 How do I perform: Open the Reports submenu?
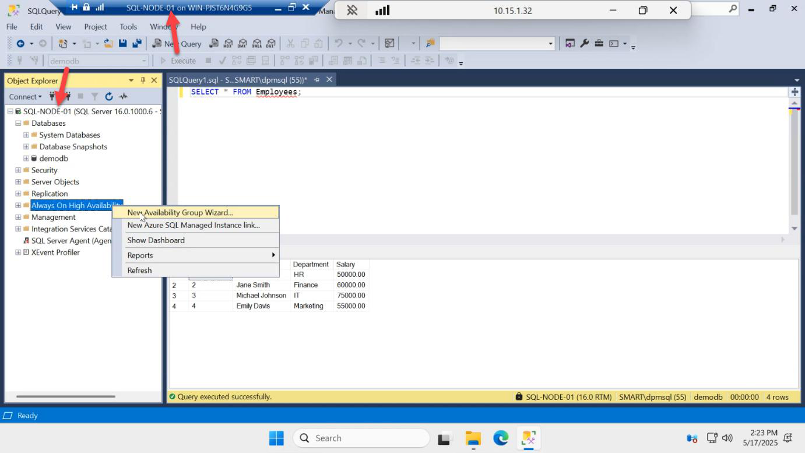(x=196, y=255)
